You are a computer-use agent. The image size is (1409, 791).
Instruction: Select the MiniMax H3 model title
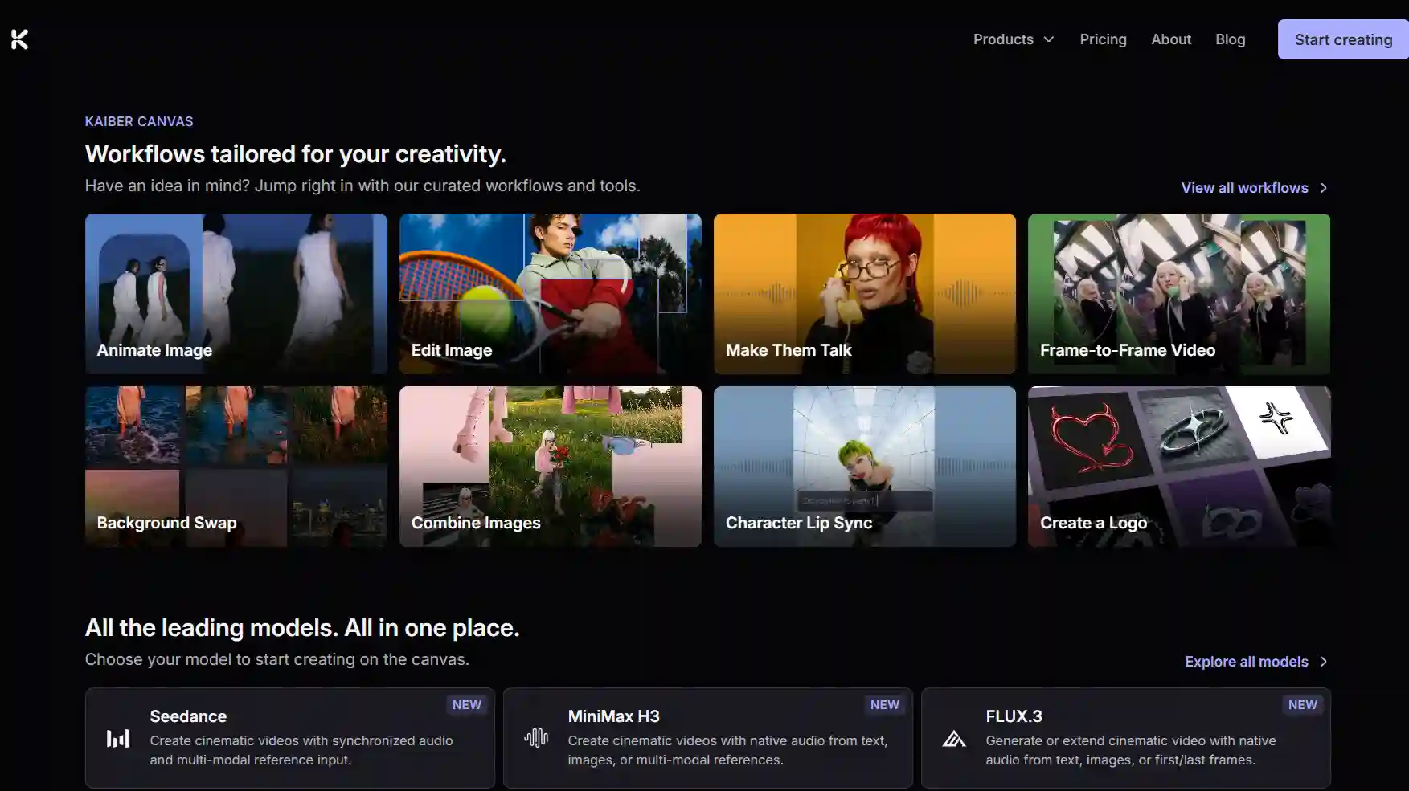613,716
